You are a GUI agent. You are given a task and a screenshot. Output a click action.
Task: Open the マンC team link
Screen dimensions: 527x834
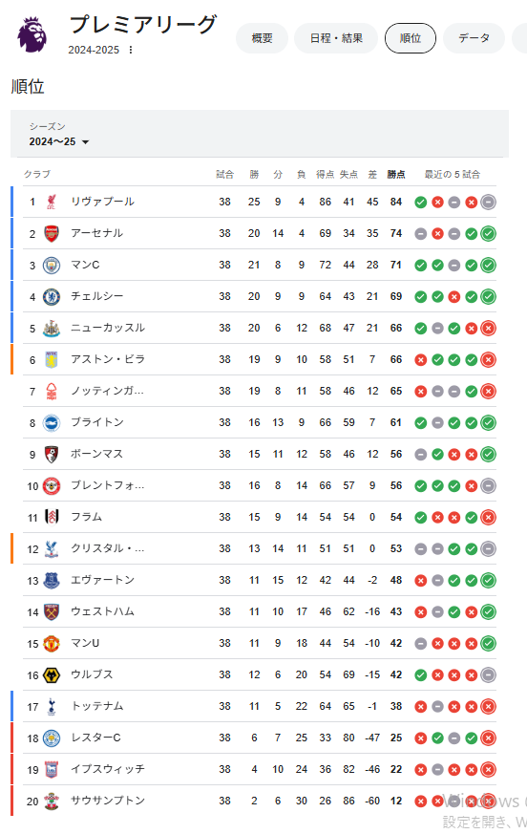85,265
